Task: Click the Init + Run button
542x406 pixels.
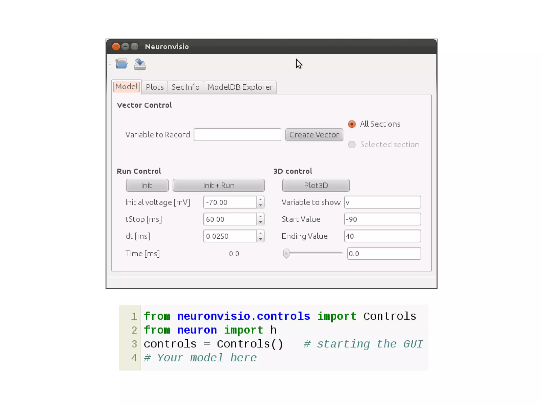Action: click(x=219, y=185)
